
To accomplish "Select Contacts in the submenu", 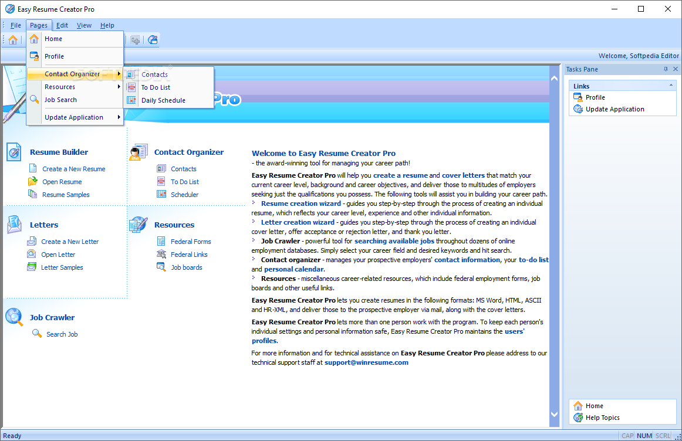I will (x=169, y=74).
